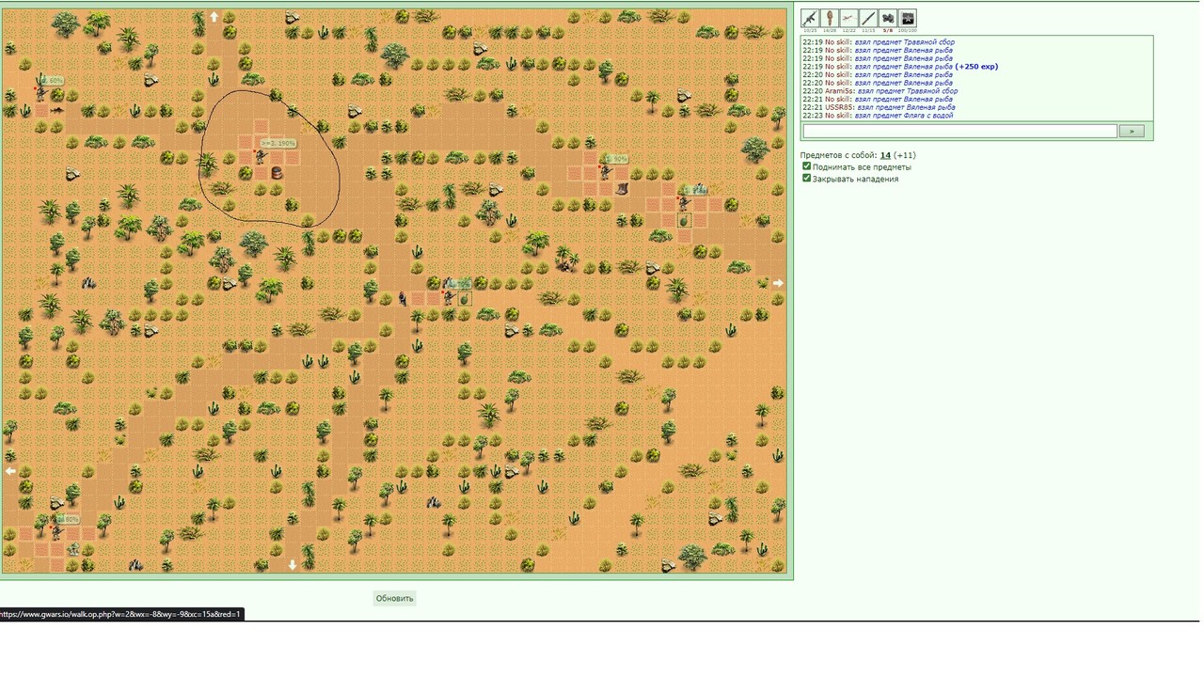
Task: Pick up the barrel inside the circled area
Action: pos(277,173)
